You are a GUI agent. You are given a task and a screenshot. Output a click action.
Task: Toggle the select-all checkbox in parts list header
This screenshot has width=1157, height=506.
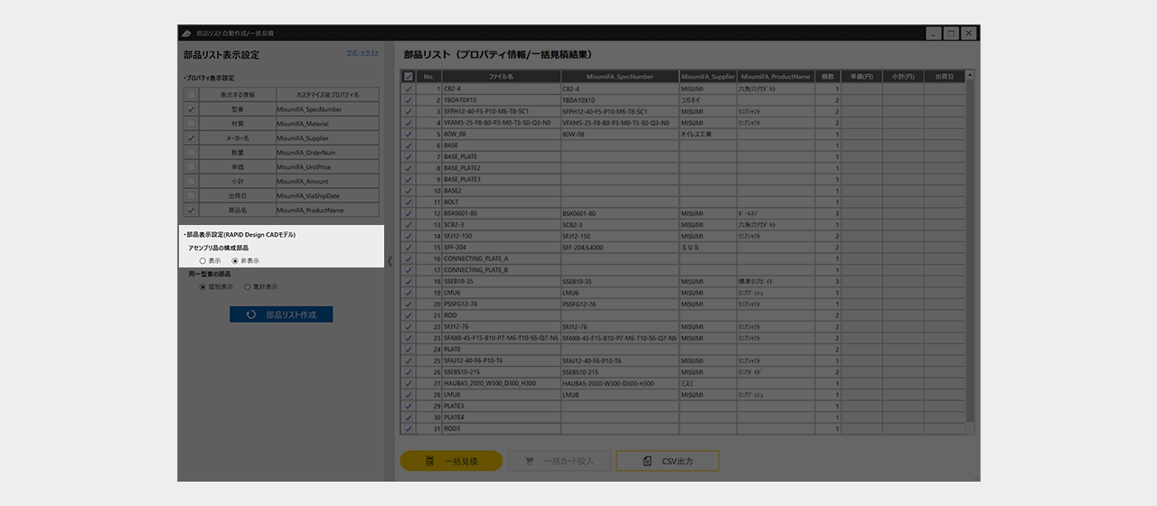(x=409, y=77)
